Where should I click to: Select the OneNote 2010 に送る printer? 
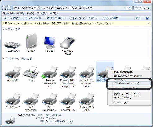(x=86, y=99)
